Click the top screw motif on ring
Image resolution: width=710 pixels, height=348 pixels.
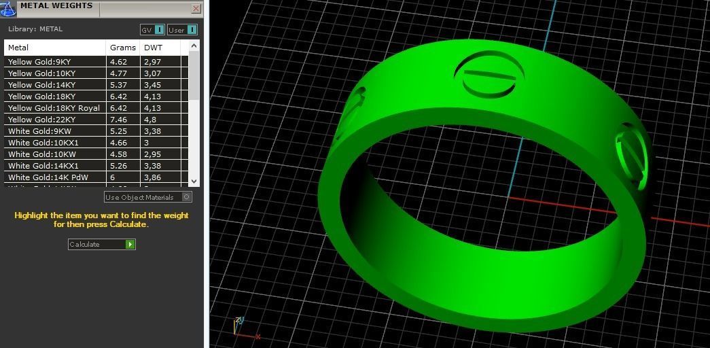pos(489,74)
